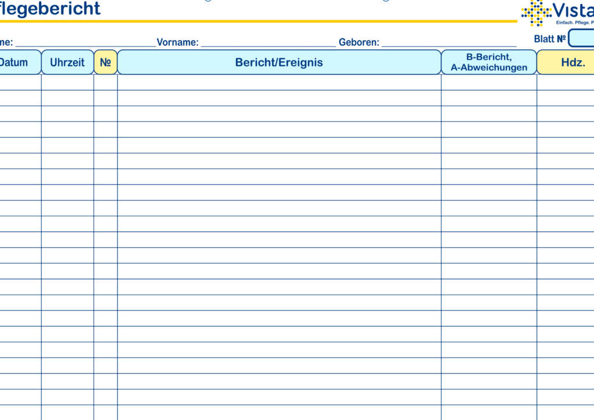The width and height of the screenshot is (594, 420).
Task: Click first row cell under Uhrzeit
Action: [x=67, y=82]
